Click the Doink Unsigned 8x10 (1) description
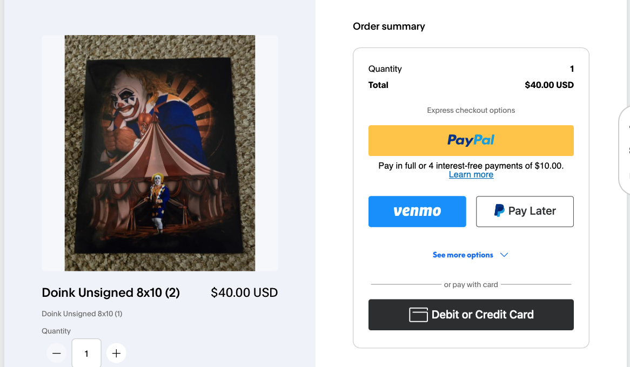 click(x=82, y=314)
